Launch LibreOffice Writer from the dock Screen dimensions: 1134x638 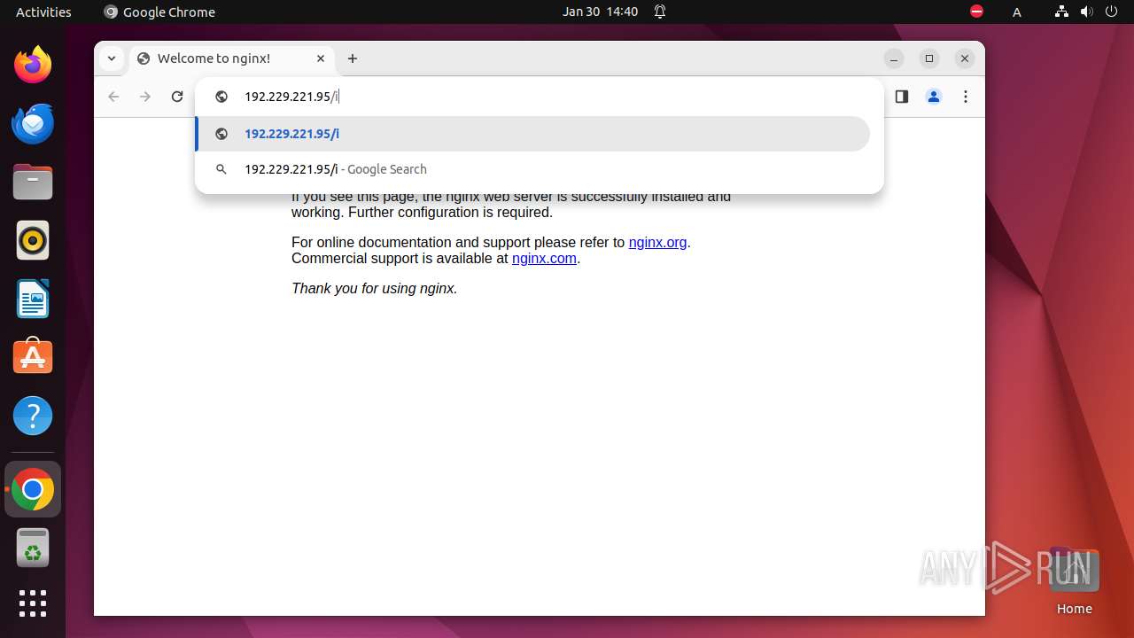click(33, 299)
